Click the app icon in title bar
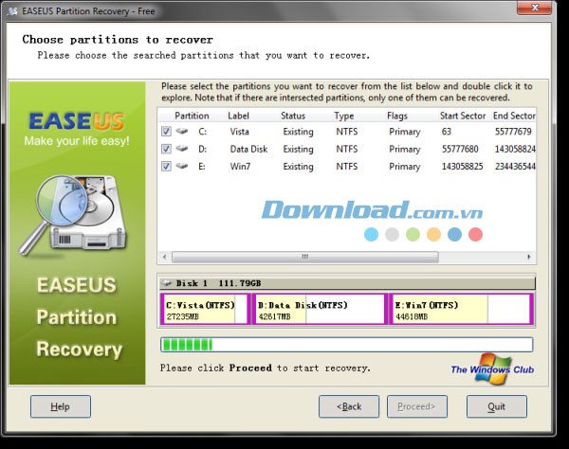The width and height of the screenshot is (569, 449). pos(13,11)
